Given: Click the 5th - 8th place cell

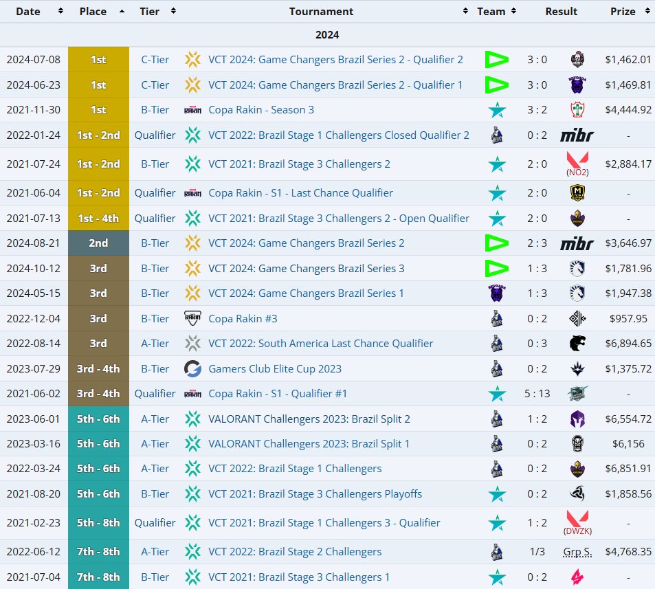Looking at the screenshot, I should tap(98, 522).
